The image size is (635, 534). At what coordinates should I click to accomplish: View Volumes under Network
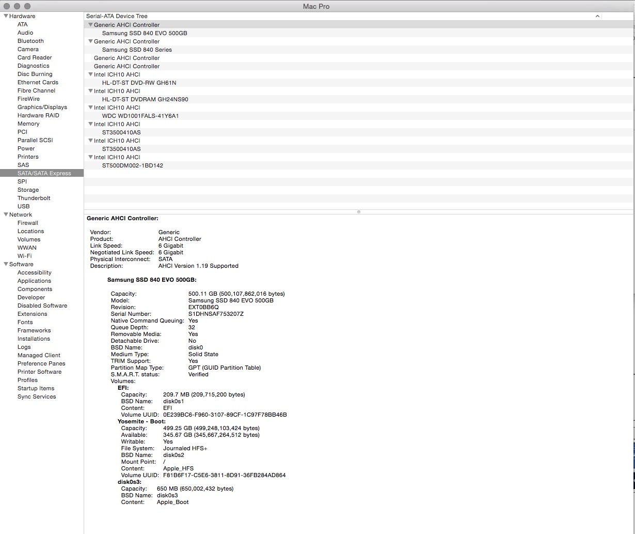(29, 239)
